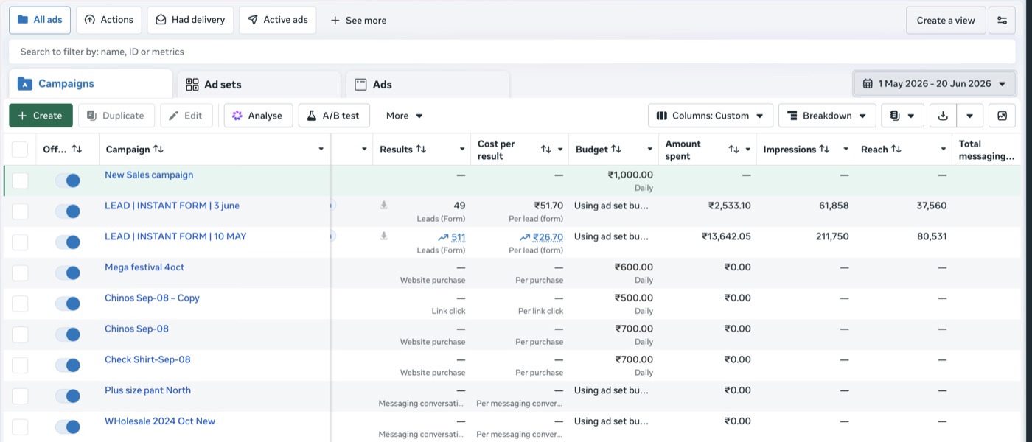The image size is (1032, 442).
Task: Toggle off the New Sales campaign
Action: [68, 180]
